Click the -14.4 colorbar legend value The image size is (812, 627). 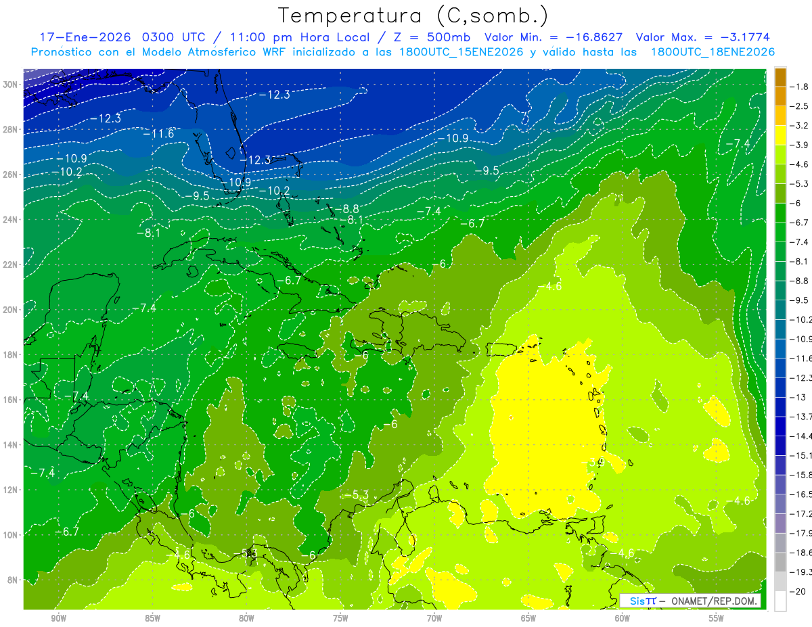click(x=802, y=436)
